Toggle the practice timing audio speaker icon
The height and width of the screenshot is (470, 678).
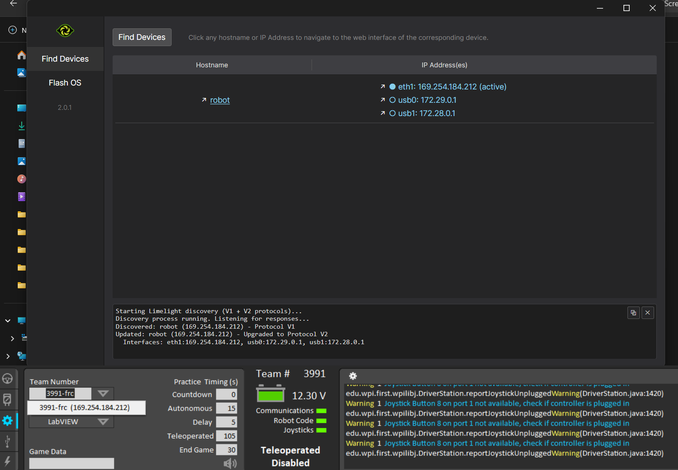230,463
